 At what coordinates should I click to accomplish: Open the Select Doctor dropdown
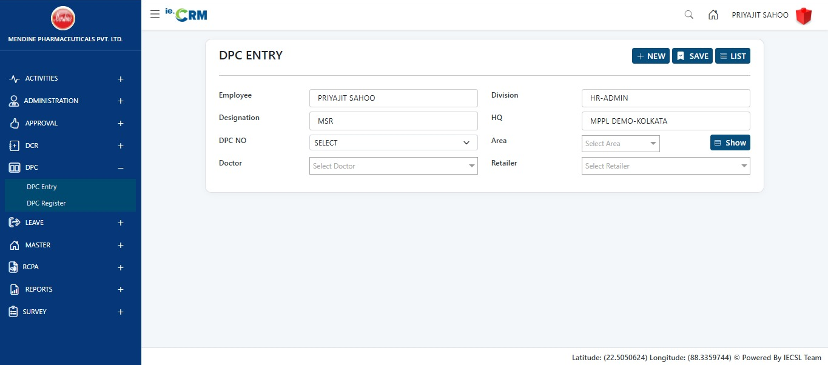pyautogui.click(x=393, y=166)
